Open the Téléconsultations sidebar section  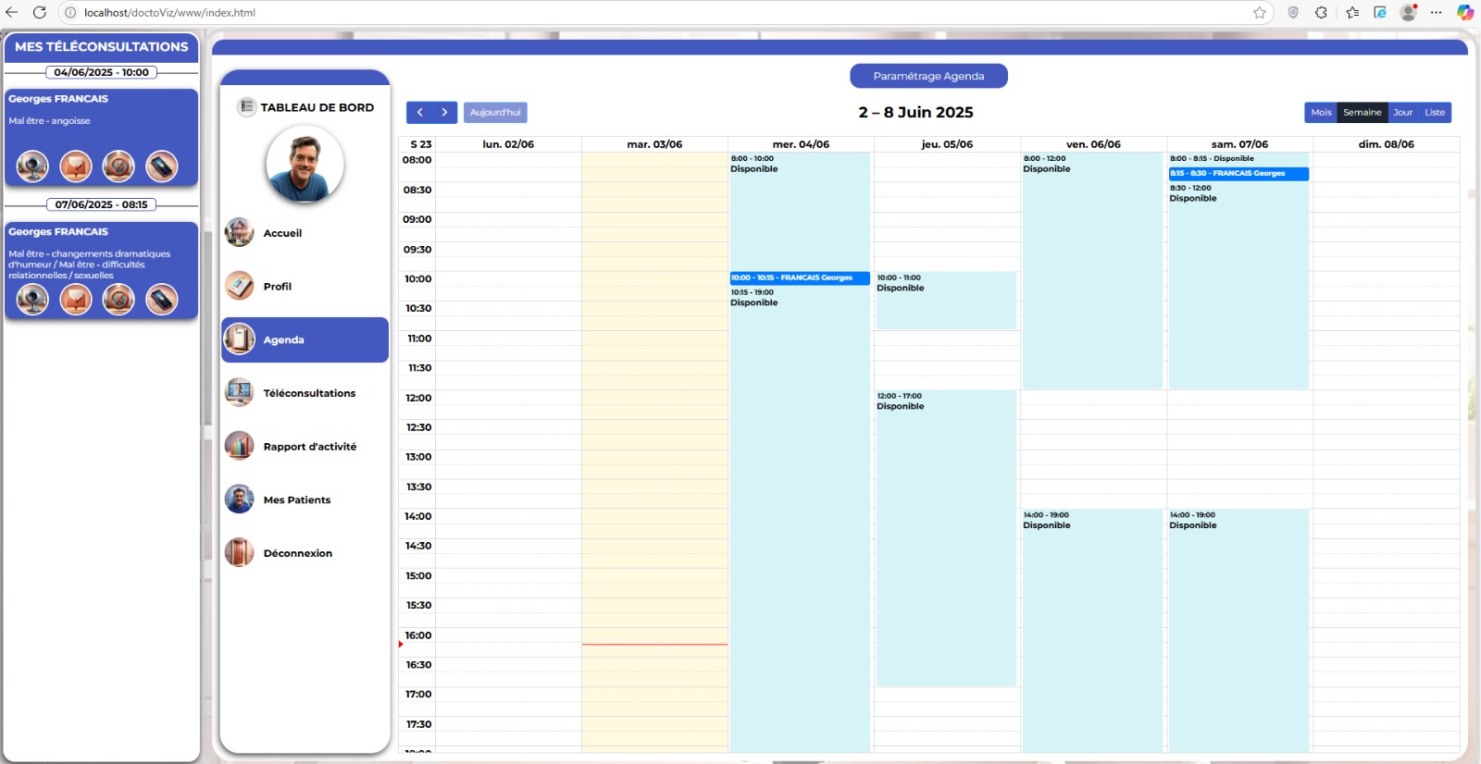pyautogui.click(x=309, y=393)
